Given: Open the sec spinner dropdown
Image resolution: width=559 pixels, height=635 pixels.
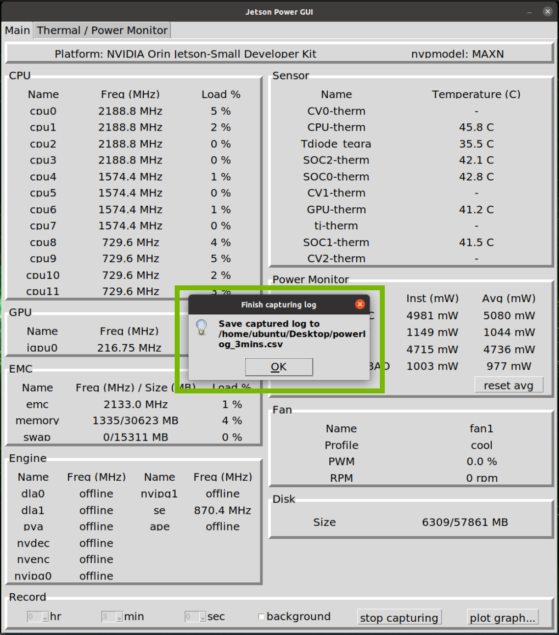Looking at the screenshot, I should click(x=203, y=616).
